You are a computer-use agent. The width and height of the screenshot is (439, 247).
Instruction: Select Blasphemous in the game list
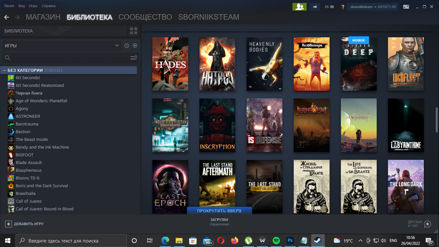(x=29, y=170)
